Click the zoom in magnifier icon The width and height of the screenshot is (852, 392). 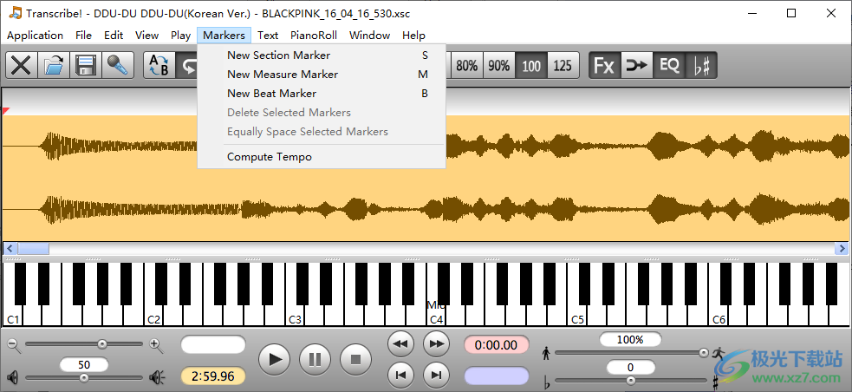click(156, 344)
